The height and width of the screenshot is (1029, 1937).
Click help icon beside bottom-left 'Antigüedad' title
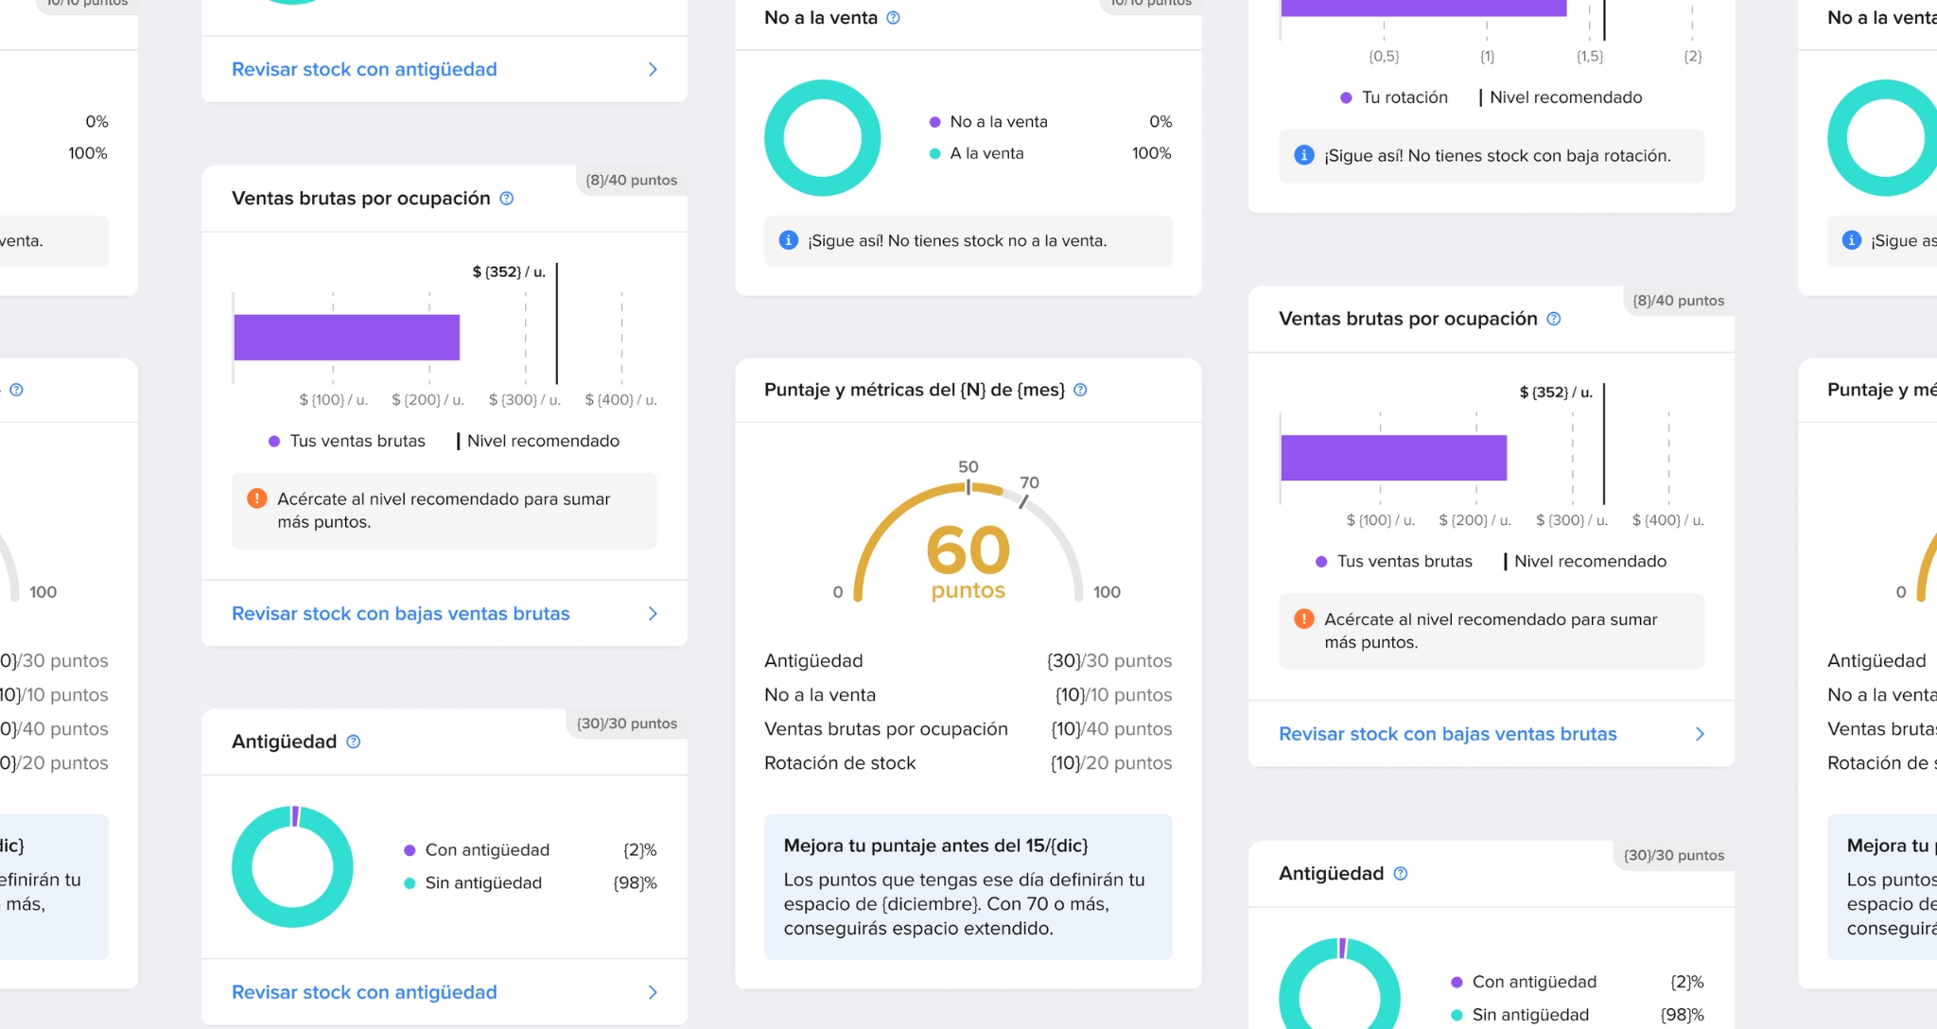point(353,741)
